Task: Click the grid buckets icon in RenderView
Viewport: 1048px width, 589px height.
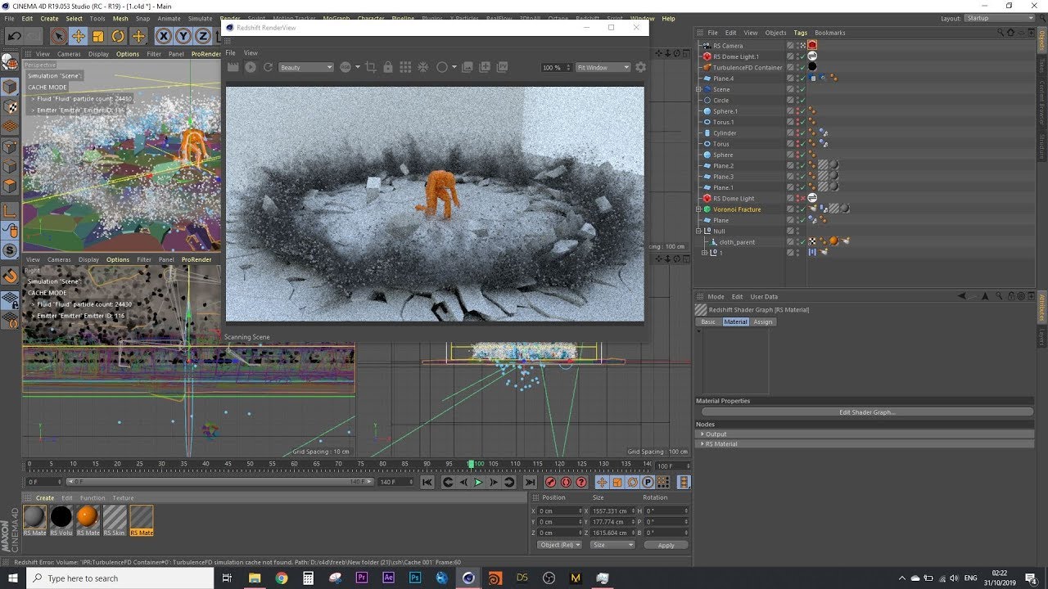Action: click(405, 67)
